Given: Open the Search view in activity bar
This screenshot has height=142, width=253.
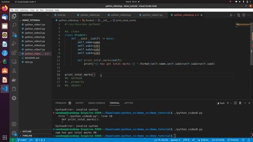Looking at the screenshot, I should 14,25.
